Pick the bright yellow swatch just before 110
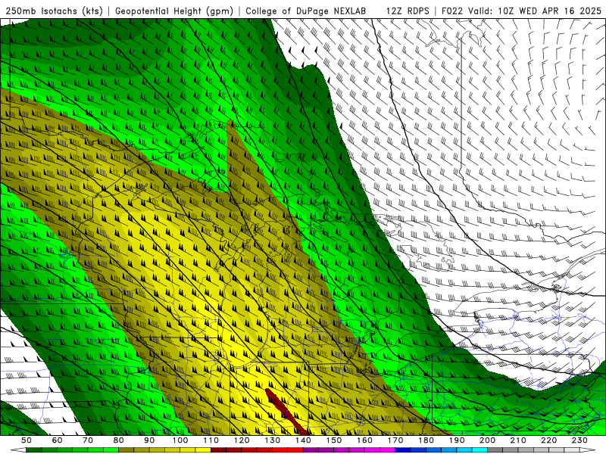This screenshot has height=454, width=606. point(203,450)
